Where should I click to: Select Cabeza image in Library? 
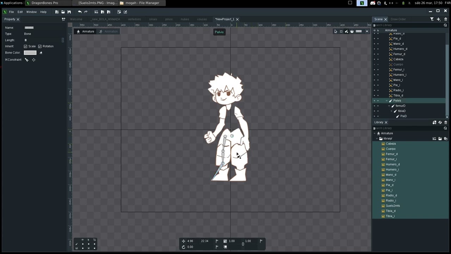coord(391,144)
